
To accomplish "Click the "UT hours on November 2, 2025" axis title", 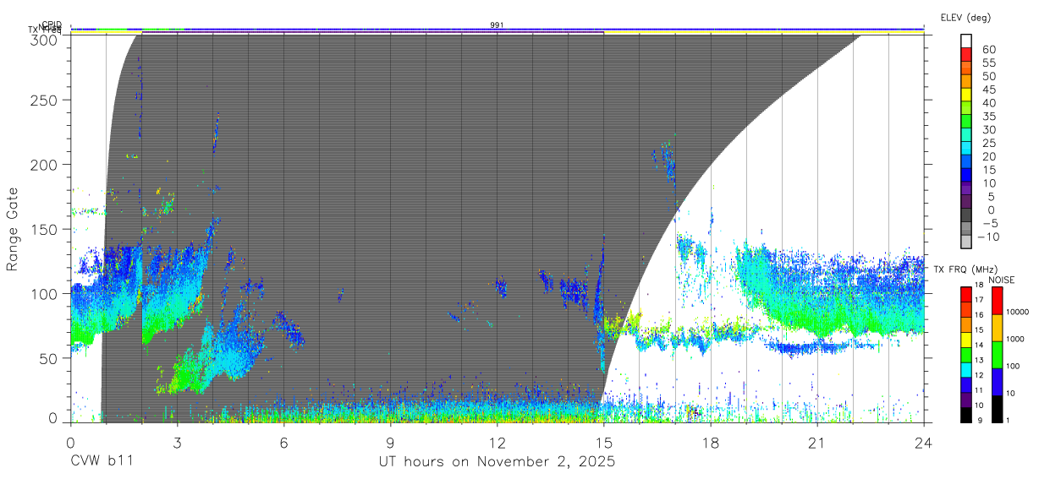I will click(497, 462).
